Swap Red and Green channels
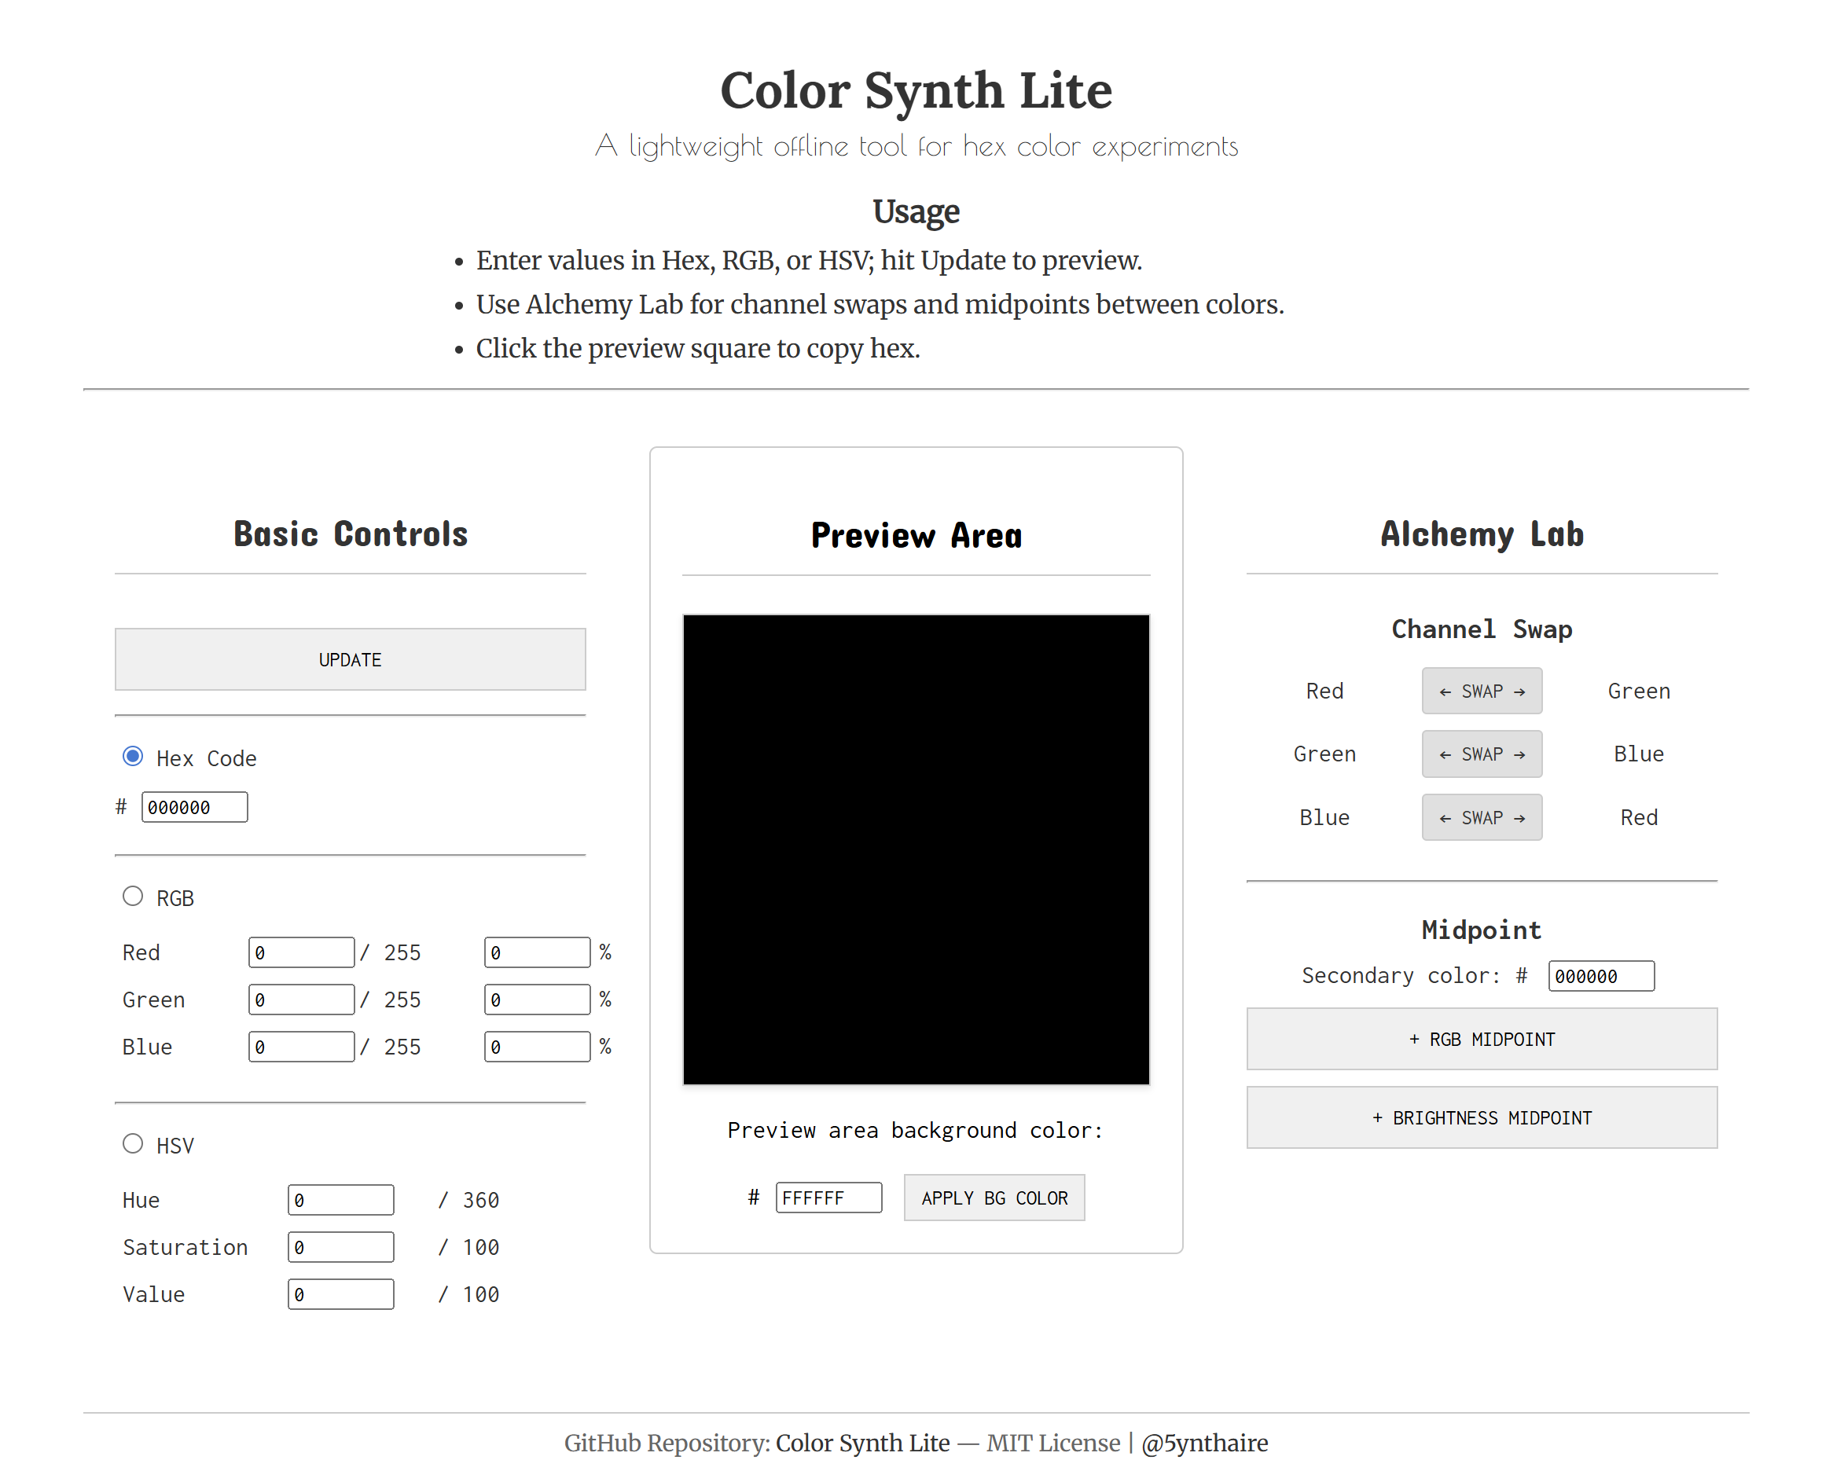The image size is (1833, 1471). [x=1481, y=691]
